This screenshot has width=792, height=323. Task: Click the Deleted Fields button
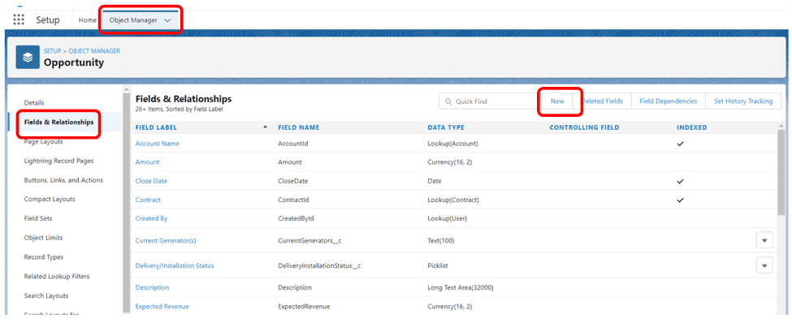coord(602,101)
